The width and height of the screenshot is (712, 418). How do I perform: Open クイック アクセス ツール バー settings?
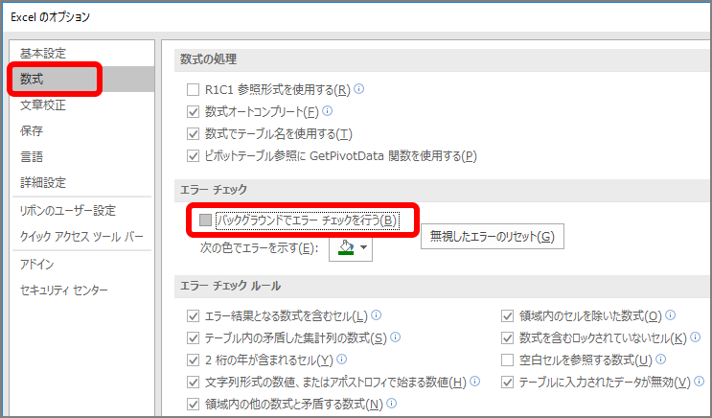point(81,237)
